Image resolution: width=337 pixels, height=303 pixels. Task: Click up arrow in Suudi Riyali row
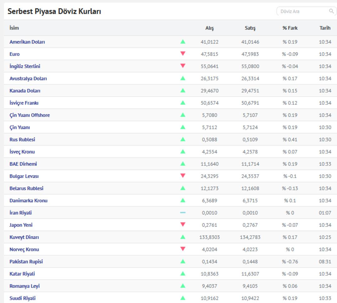coord(183,298)
